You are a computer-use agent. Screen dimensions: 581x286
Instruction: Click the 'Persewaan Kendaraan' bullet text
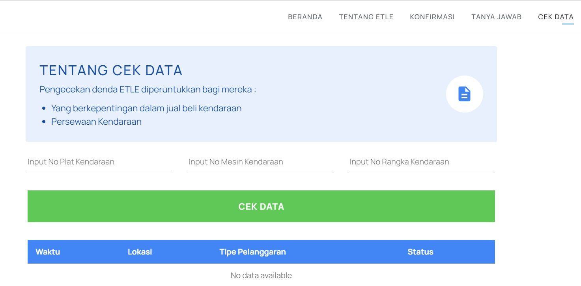tap(96, 122)
